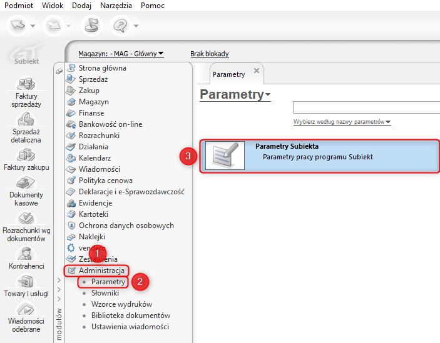Open the Widok menu
This screenshot has width=440, height=343.
point(53,6)
